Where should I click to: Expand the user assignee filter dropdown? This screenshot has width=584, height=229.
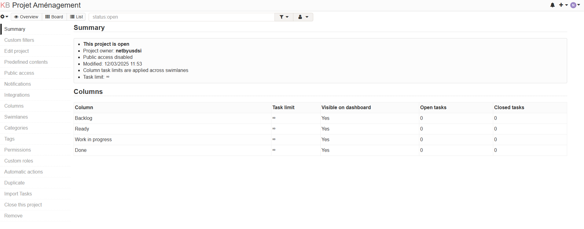[x=303, y=17]
